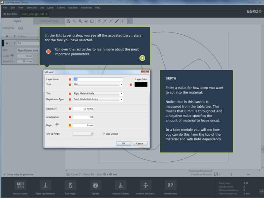
Task: Click the Speed X/Y field 50 m/min
Action: 83,109
